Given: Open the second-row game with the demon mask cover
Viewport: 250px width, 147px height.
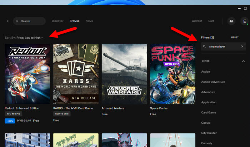Looking at the screenshot, I should 124,140.
